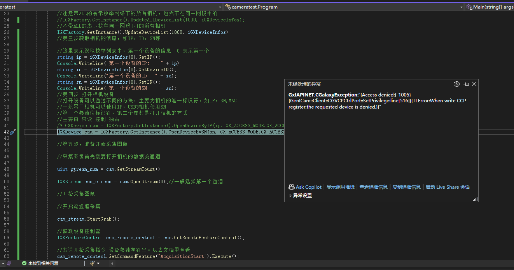Viewport: 514px width, 270px height.
Task: Click the comment 获取设备控制器
Action: (x=79, y=231)
